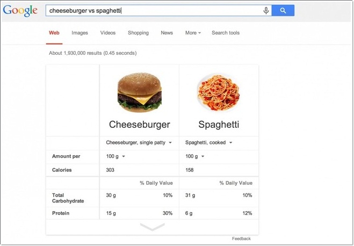Open the More search menu

click(193, 33)
